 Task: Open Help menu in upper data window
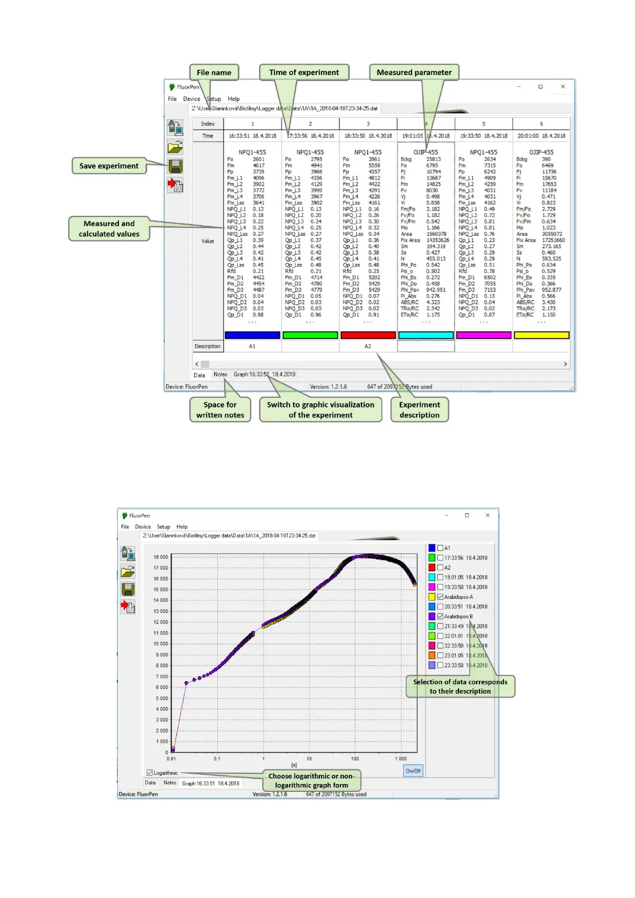tap(234, 99)
